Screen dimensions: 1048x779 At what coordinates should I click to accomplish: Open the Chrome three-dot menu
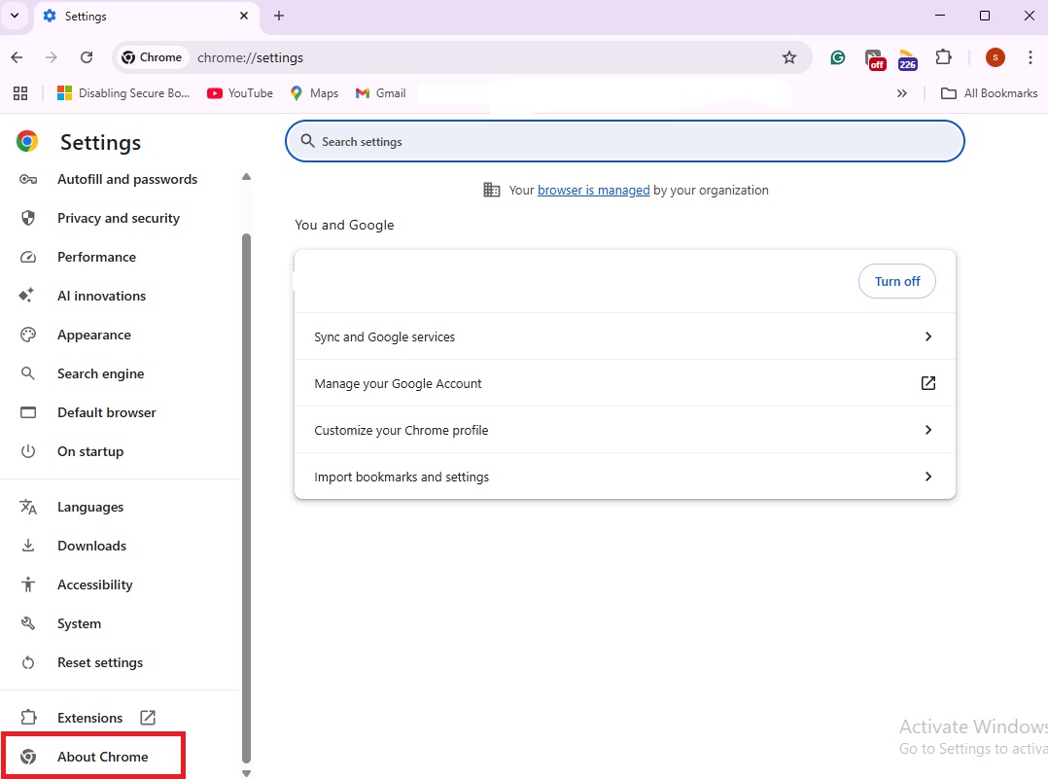click(1030, 57)
